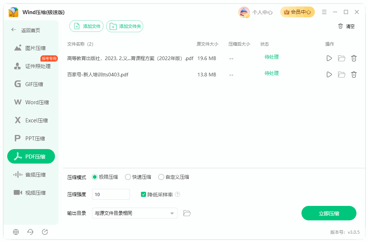Open Word压缩 in the sidebar
Screen dimensions: 368x241
pos(31,102)
